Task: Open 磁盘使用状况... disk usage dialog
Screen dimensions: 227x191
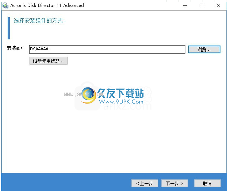Action: 48,61
